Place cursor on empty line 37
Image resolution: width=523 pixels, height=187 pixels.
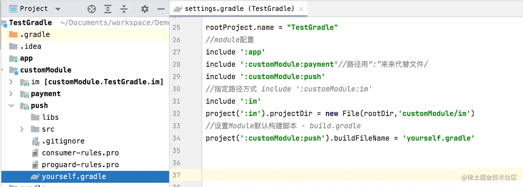point(362,175)
